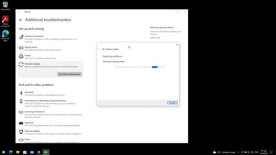Select the Bluetooth troubleshooter icon
This screenshot has width=276, height=155.
[21, 93]
